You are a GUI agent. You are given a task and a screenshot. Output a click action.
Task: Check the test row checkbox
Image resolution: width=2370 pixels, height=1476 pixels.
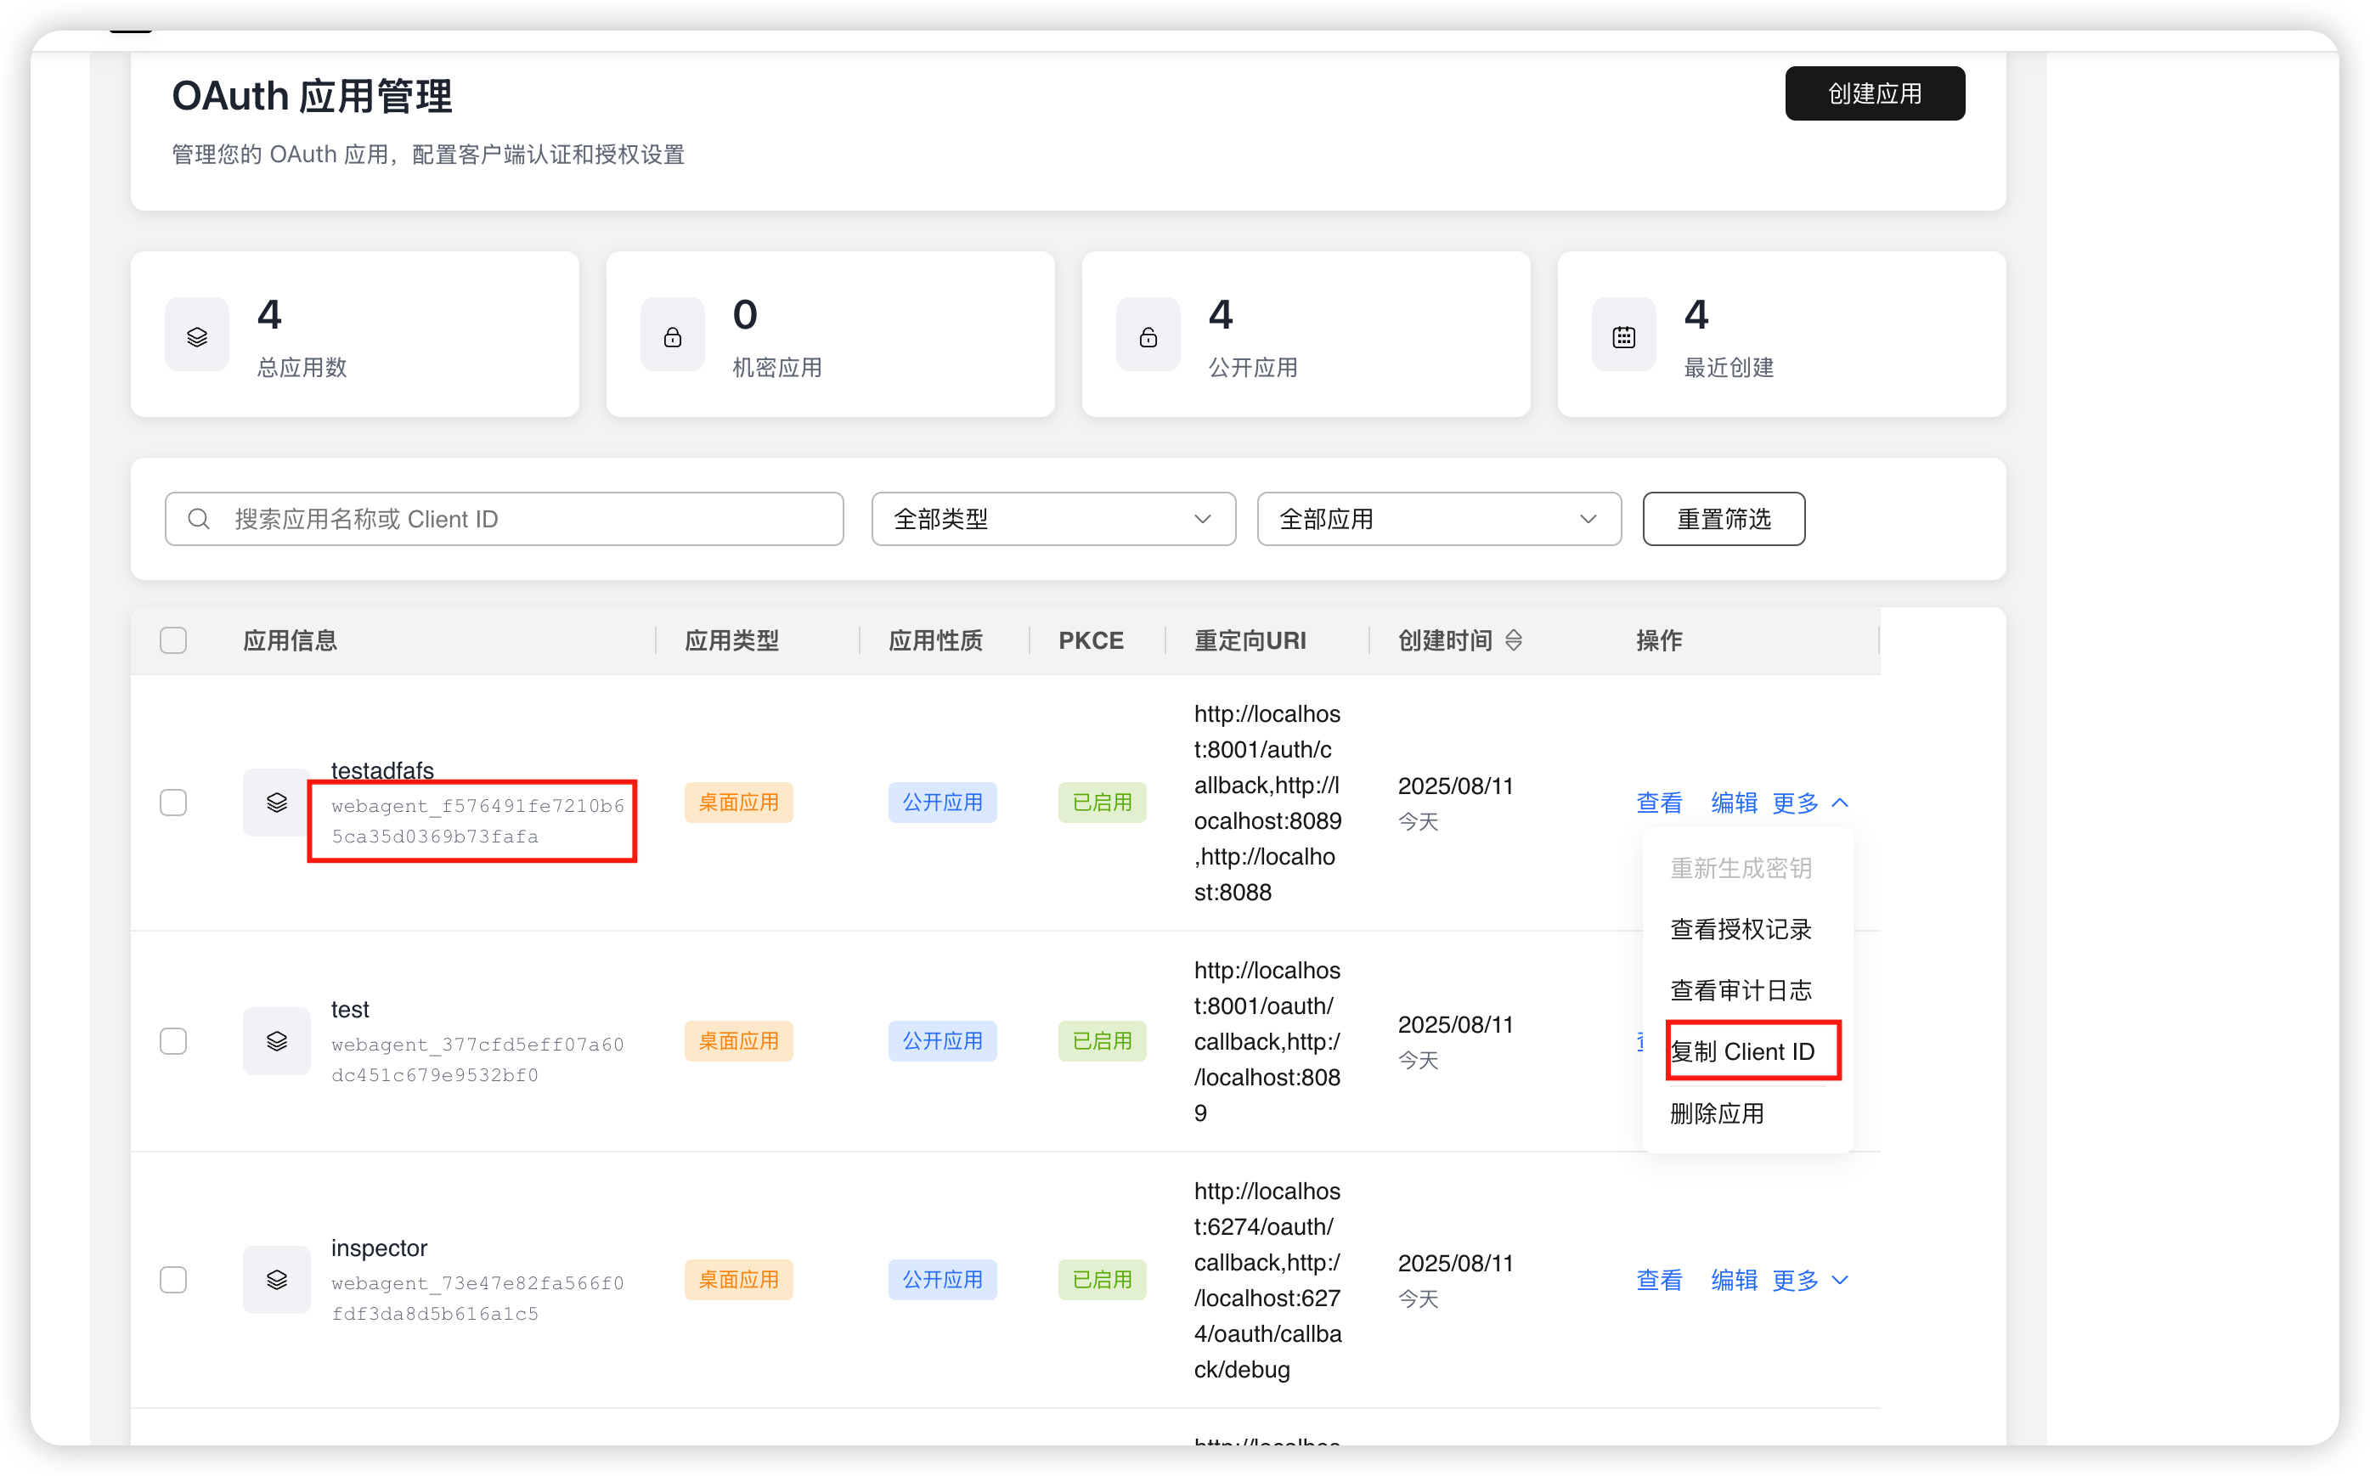174,1040
